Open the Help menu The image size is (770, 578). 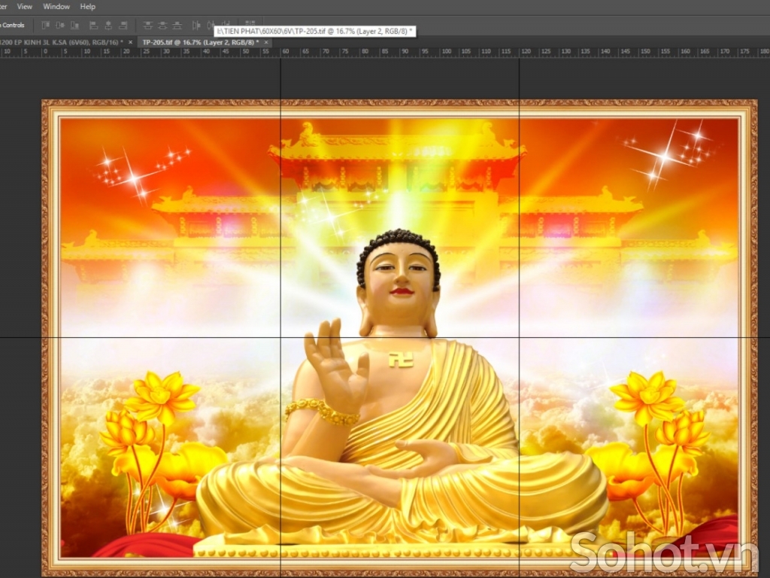click(87, 6)
